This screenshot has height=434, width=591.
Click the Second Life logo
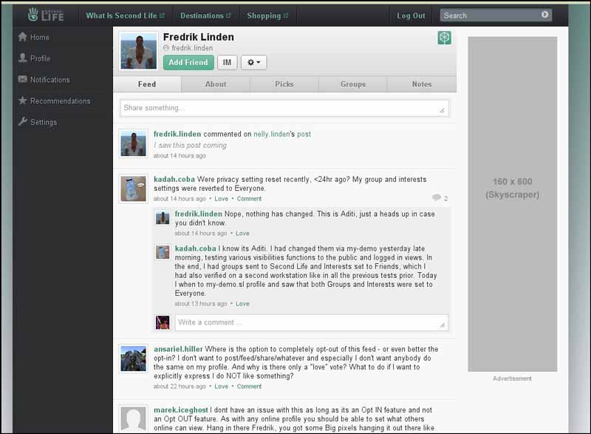click(45, 15)
